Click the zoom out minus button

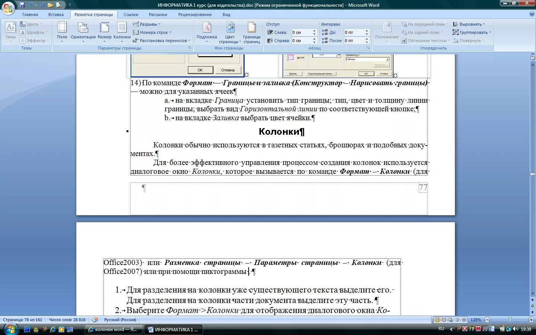pos(487,320)
